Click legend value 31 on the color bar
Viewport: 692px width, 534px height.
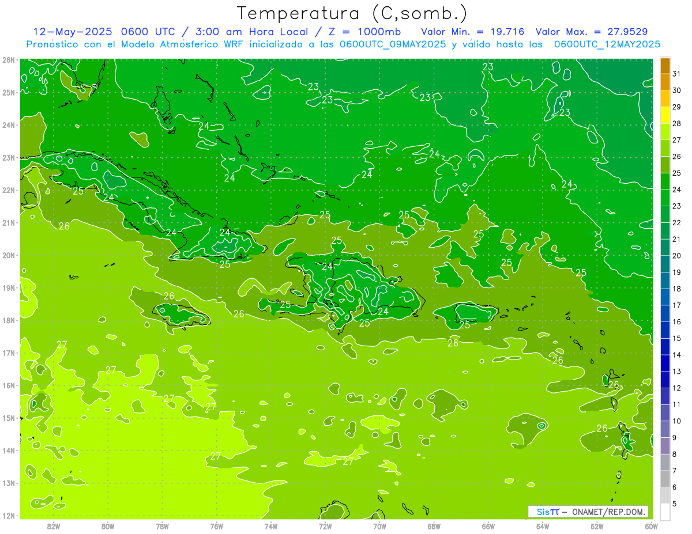tap(677, 74)
